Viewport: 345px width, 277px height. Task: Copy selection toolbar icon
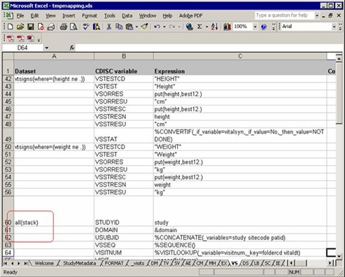[119, 27]
